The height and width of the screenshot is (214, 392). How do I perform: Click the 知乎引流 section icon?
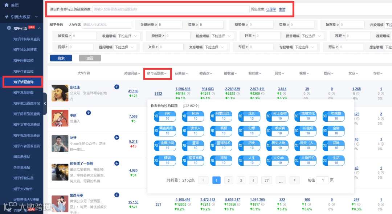click(9, 28)
